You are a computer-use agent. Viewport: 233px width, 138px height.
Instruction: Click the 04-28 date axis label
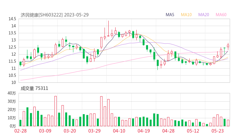pyautogui.click(x=168, y=131)
